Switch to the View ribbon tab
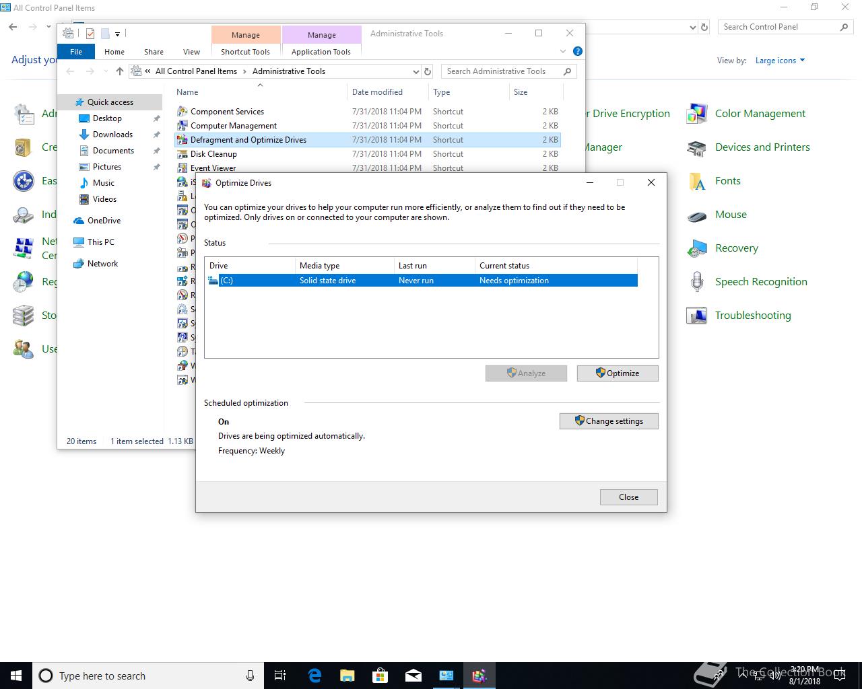The height and width of the screenshot is (689, 862). pyautogui.click(x=191, y=52)
